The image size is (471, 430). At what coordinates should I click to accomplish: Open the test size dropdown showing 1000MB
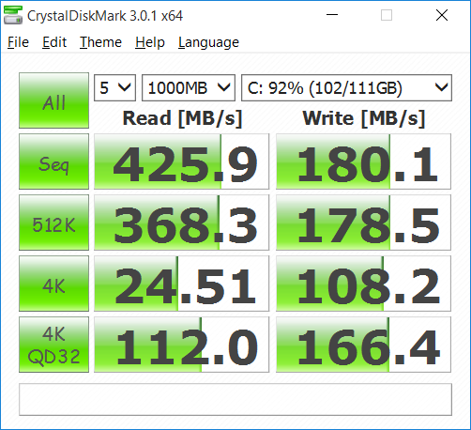pos(189,88)
